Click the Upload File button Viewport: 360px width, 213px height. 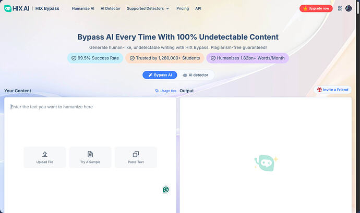(x=44, y=157)
